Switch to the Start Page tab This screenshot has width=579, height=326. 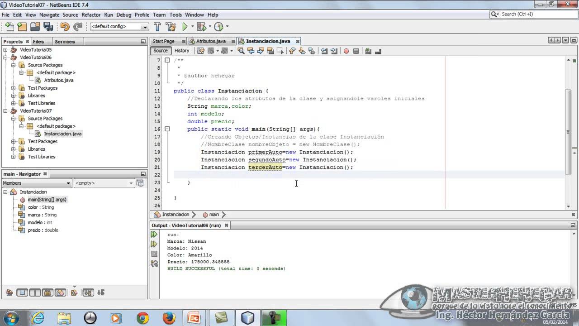pos(163,41)
